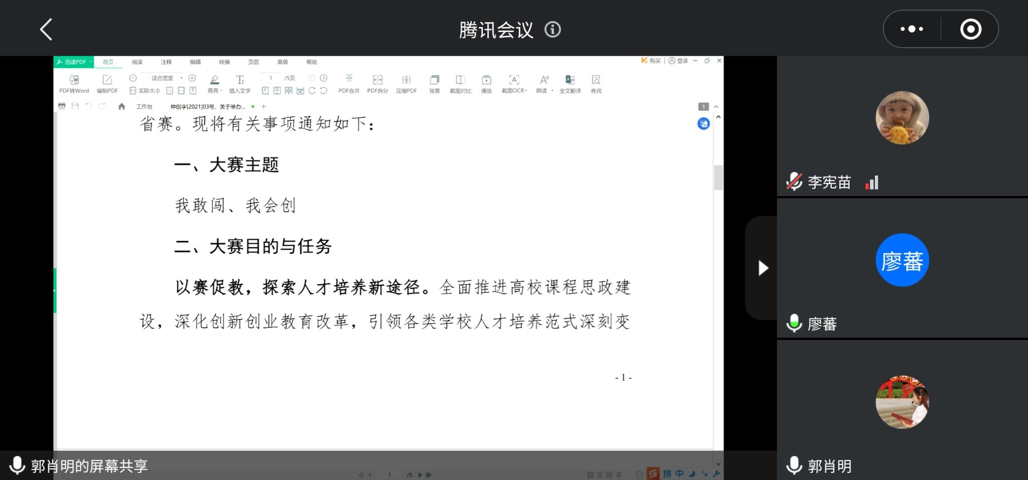Click the 登录 login button
Image resolution: width=1028 pixels, height=480 pixels.
pyautogui.click(x=679, y=61)
